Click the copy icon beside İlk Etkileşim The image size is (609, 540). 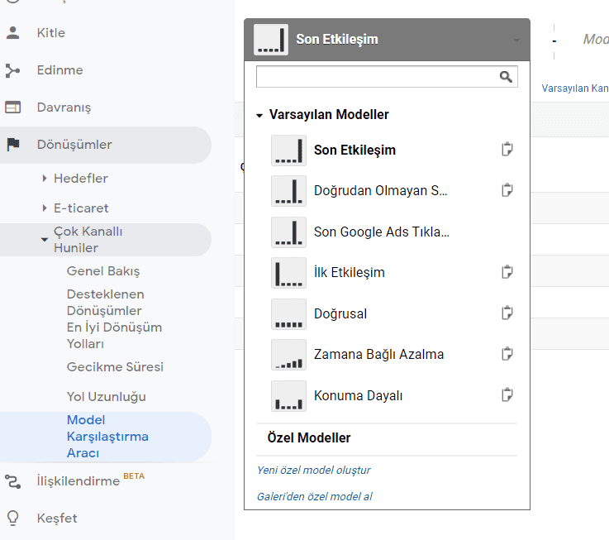click(507, 272)
